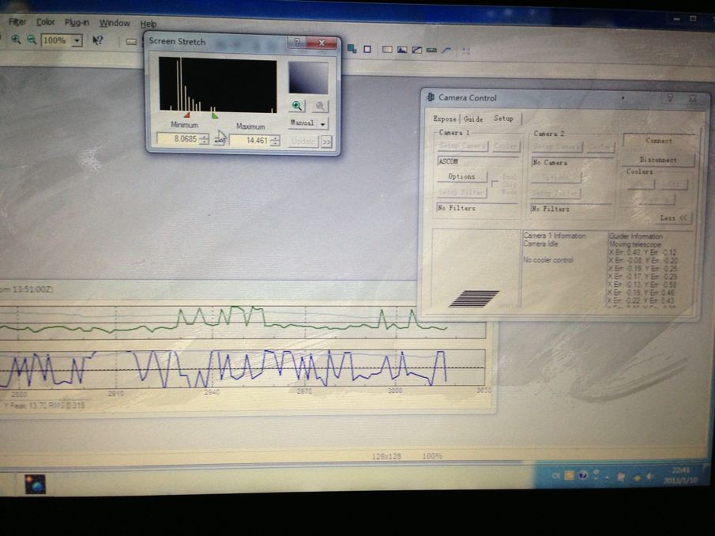Toggle the Dual Chip Mode checkbox
The image size is (715, 536).
495,183
